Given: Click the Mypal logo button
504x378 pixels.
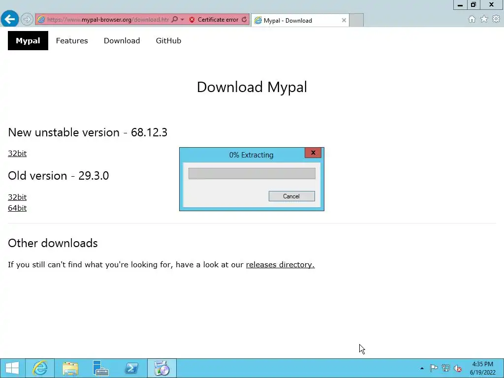Looking at the screenshot, I should click(28, 40).
